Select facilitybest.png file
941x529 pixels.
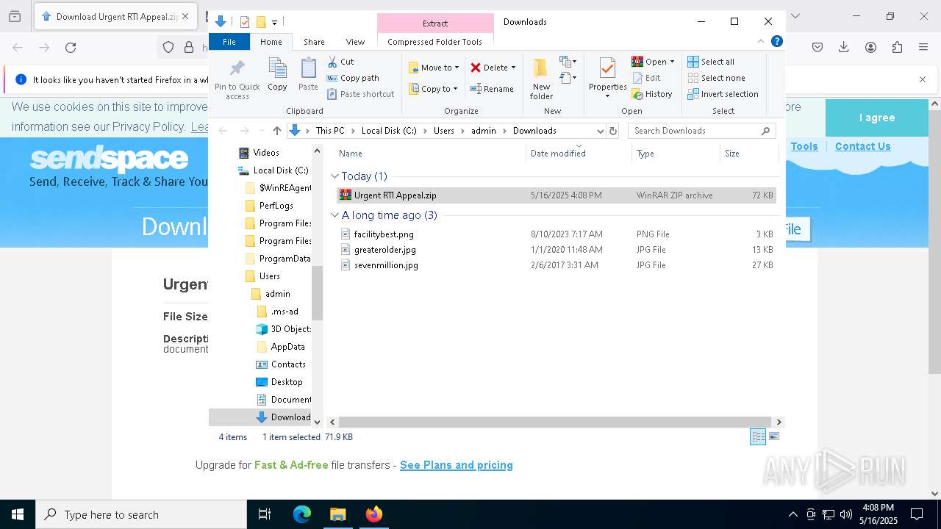(x=384, y=234)
